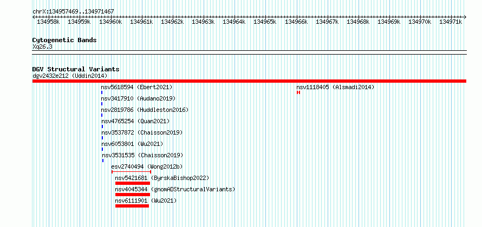482x227 pixels.
Task: Click the 134970k ruler position
Action: [x=420, y=22]
